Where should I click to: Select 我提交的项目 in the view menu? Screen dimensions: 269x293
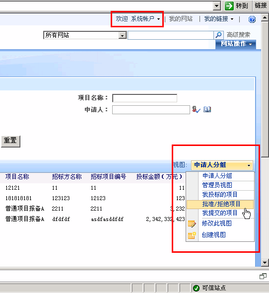220,213
